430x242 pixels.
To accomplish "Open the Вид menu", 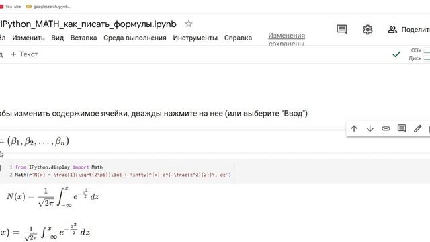I will pyautogui.click(x=58, y=38).
